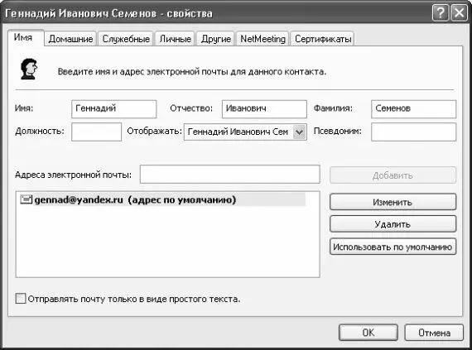
Task: Click into the Псевдоним text field
Action: 413,132
